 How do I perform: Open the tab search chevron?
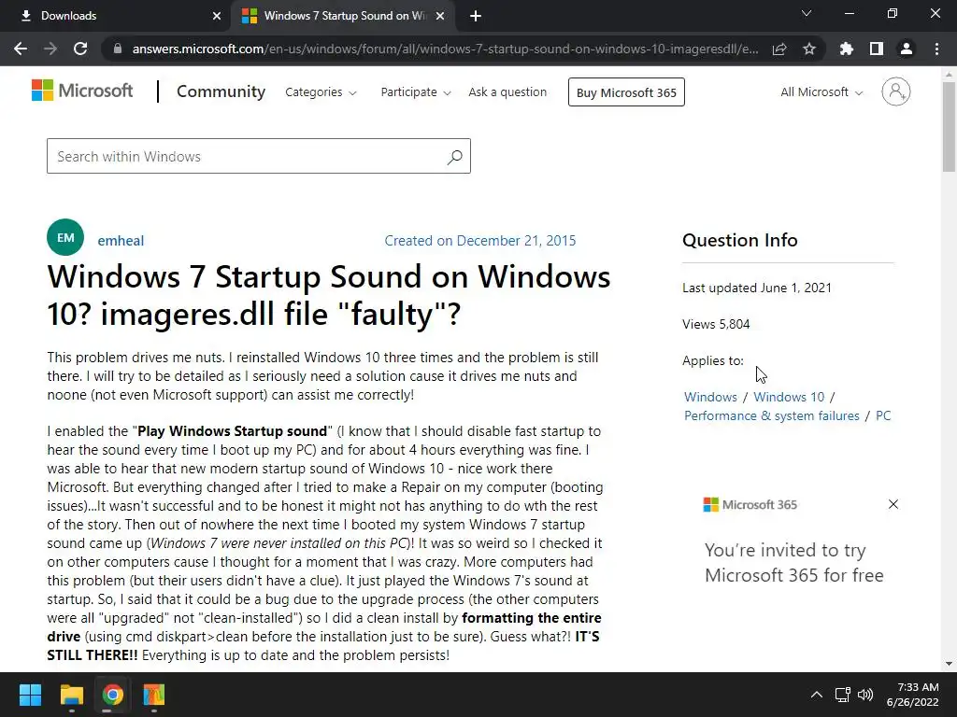coord(807,13)
